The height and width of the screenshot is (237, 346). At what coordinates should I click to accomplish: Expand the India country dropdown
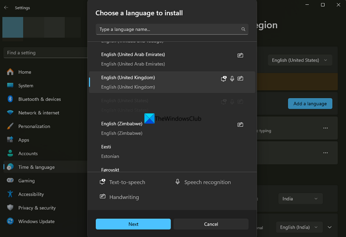click(x=300, y=199)
